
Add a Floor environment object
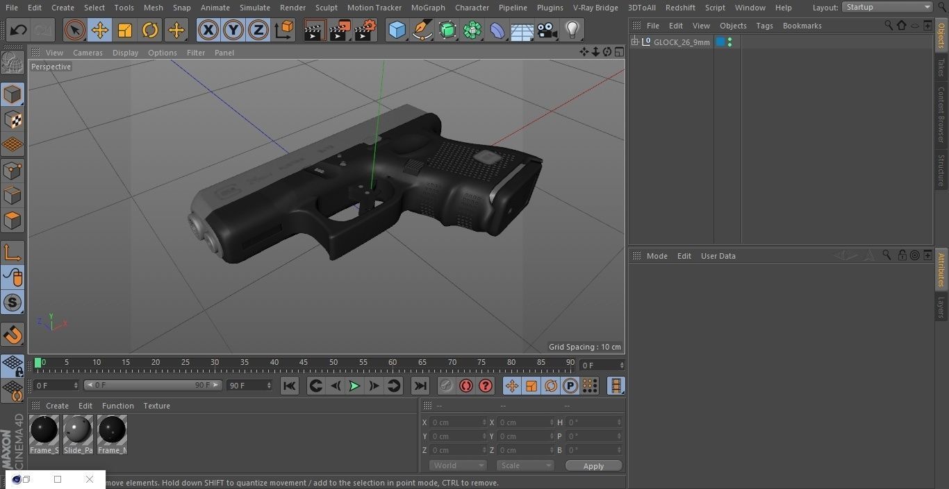[x=522, y=31]
